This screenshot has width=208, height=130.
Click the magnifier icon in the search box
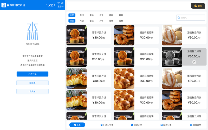179,18
